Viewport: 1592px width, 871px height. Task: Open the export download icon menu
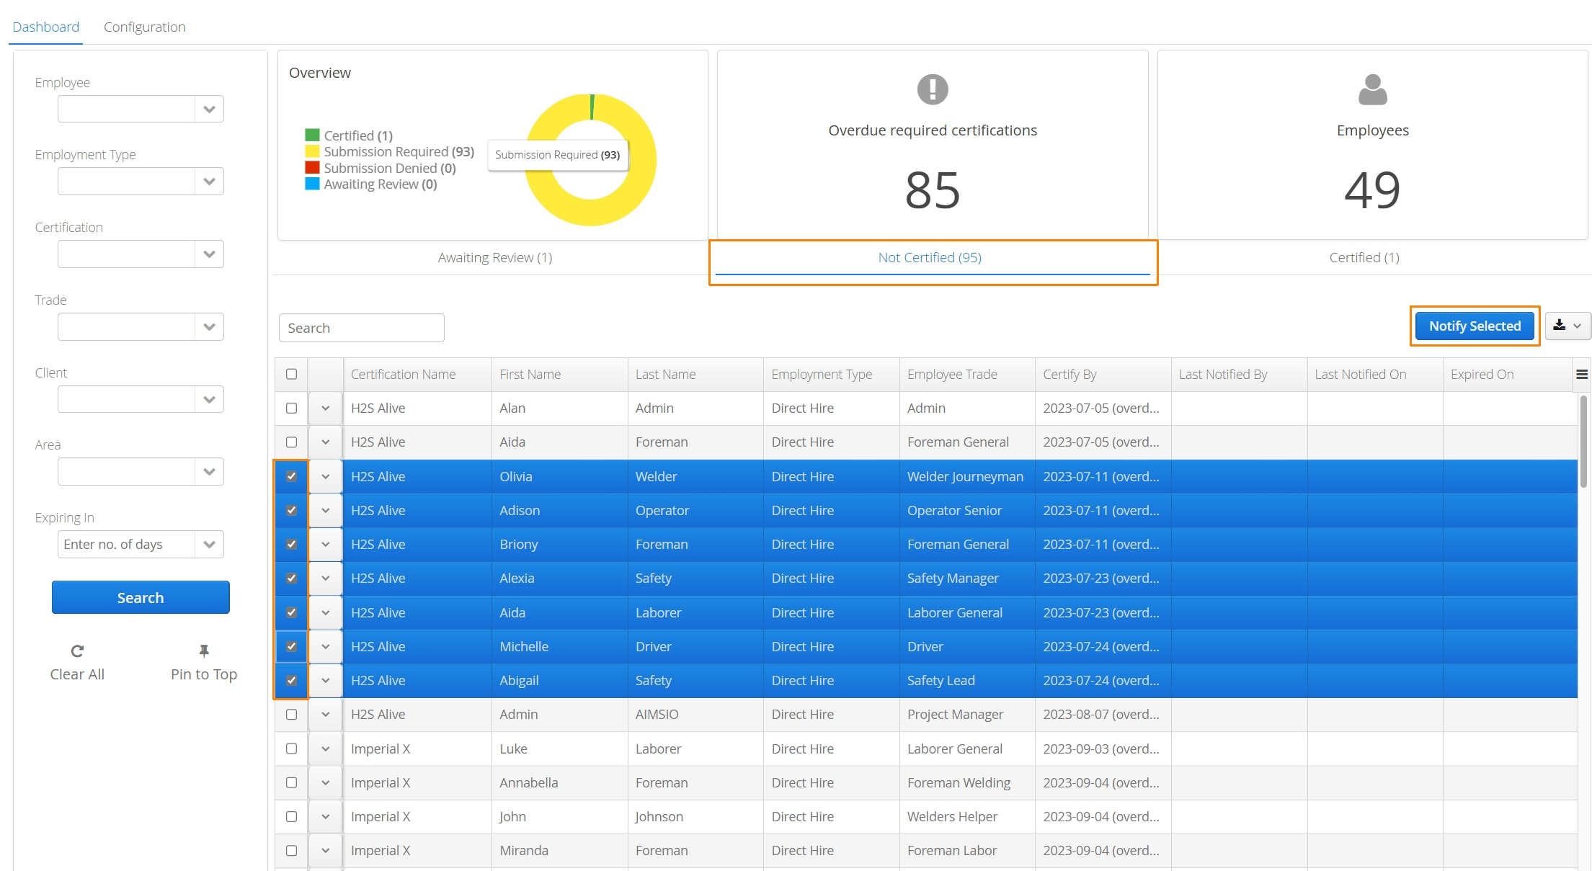coord(1567,326)
